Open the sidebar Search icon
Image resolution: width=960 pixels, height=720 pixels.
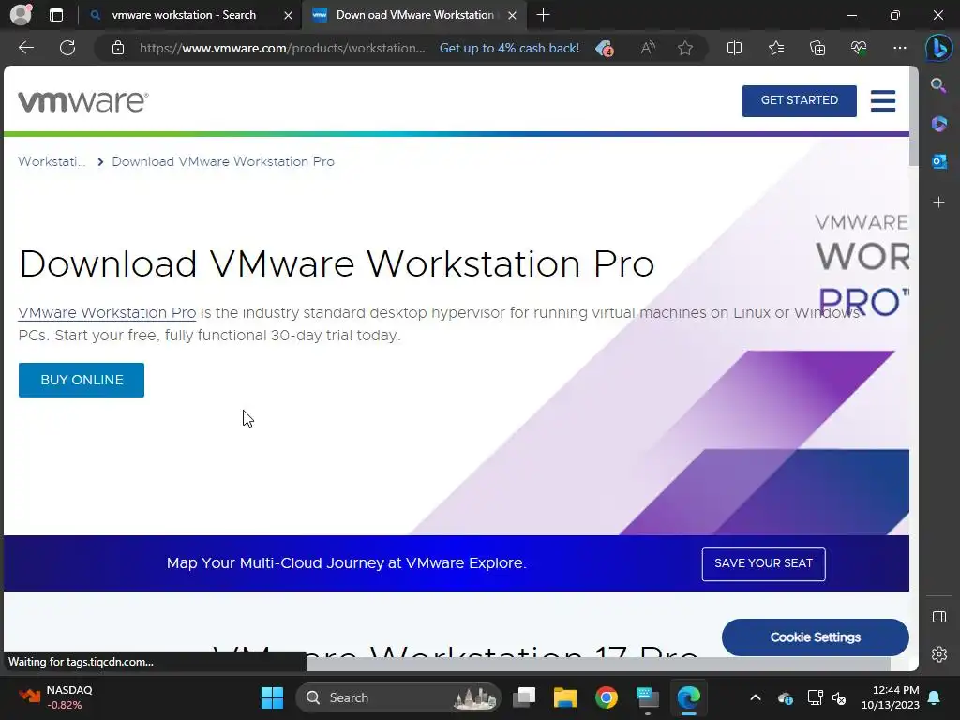pyautogui.click(x=938, y=85)
